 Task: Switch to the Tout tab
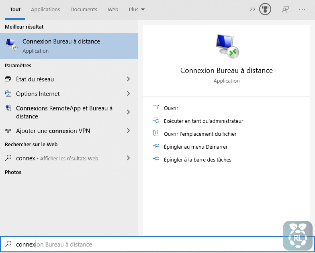(15, 10)
